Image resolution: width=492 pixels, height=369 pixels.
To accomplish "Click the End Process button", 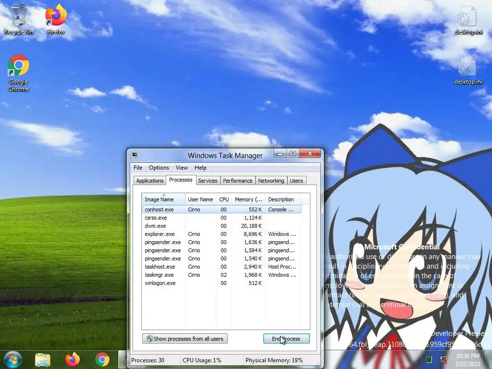I will 286,339.
